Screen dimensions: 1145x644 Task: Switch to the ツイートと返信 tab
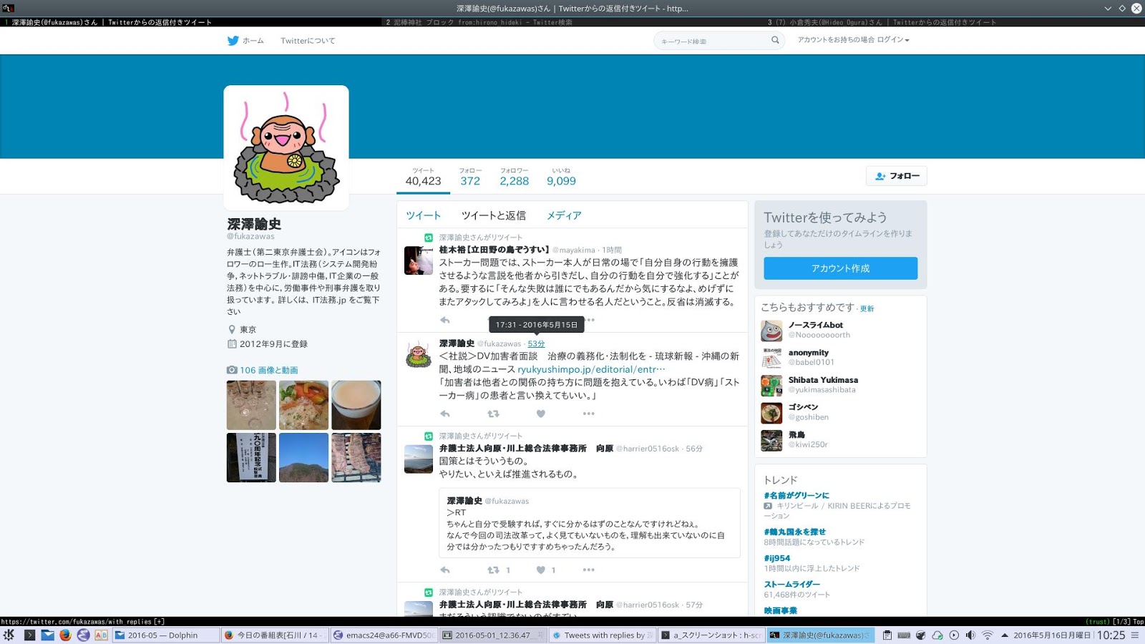[x=493, y=215]
